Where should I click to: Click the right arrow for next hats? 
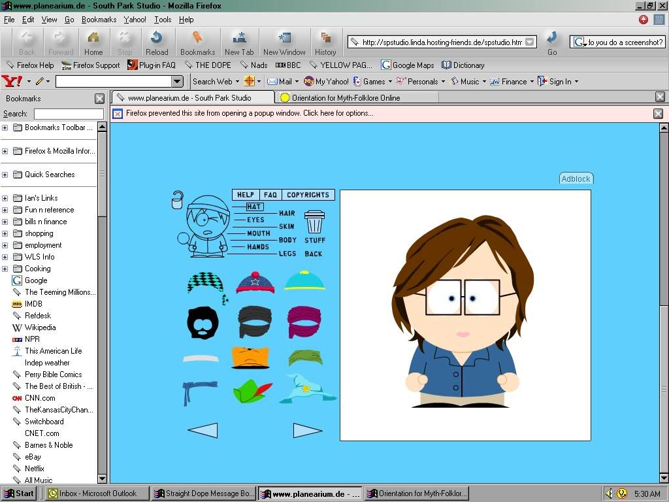point(308,430)
